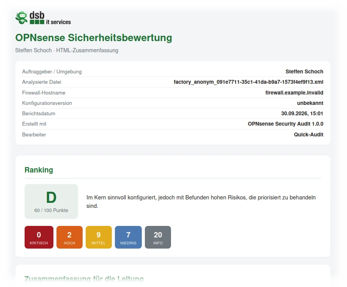Click the Bearbeiter label
Image resolution: width=347 pixels, height=287 pixels.
tap(34, 134)
